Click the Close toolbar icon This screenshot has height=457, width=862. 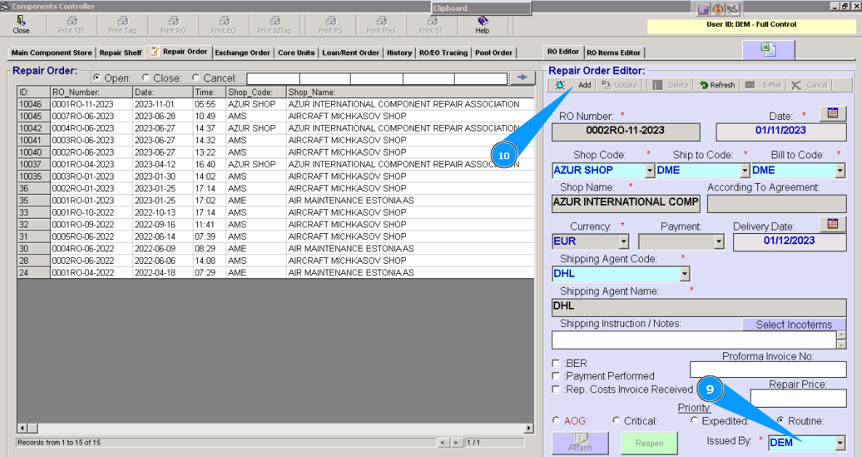click(x=21, y=20)
